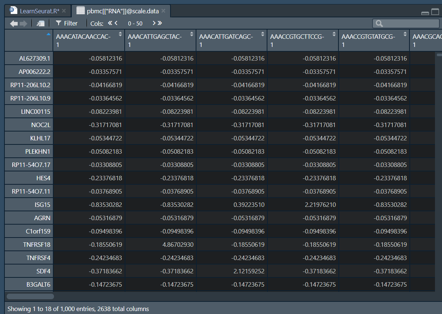This screenshot has height=314, width=442.
Task: Click the 0 - 50 column range field
Action: [x=135, y=23]
